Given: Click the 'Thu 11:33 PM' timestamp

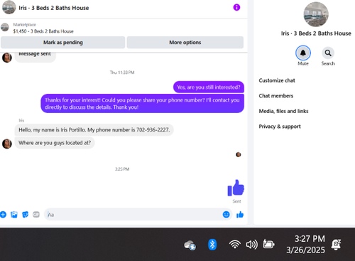Looking at the screenshot, I should pyautogui.click(x=122, y=73).
